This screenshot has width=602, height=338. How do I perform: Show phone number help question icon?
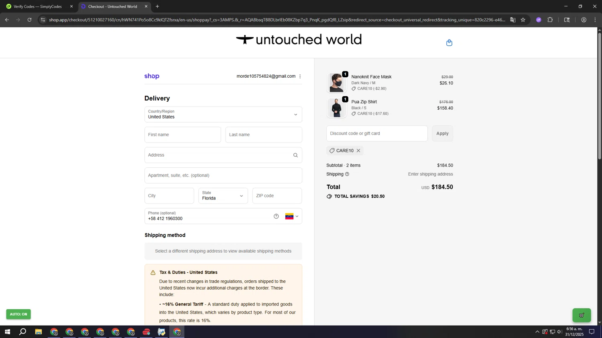[x=276, y=216]
